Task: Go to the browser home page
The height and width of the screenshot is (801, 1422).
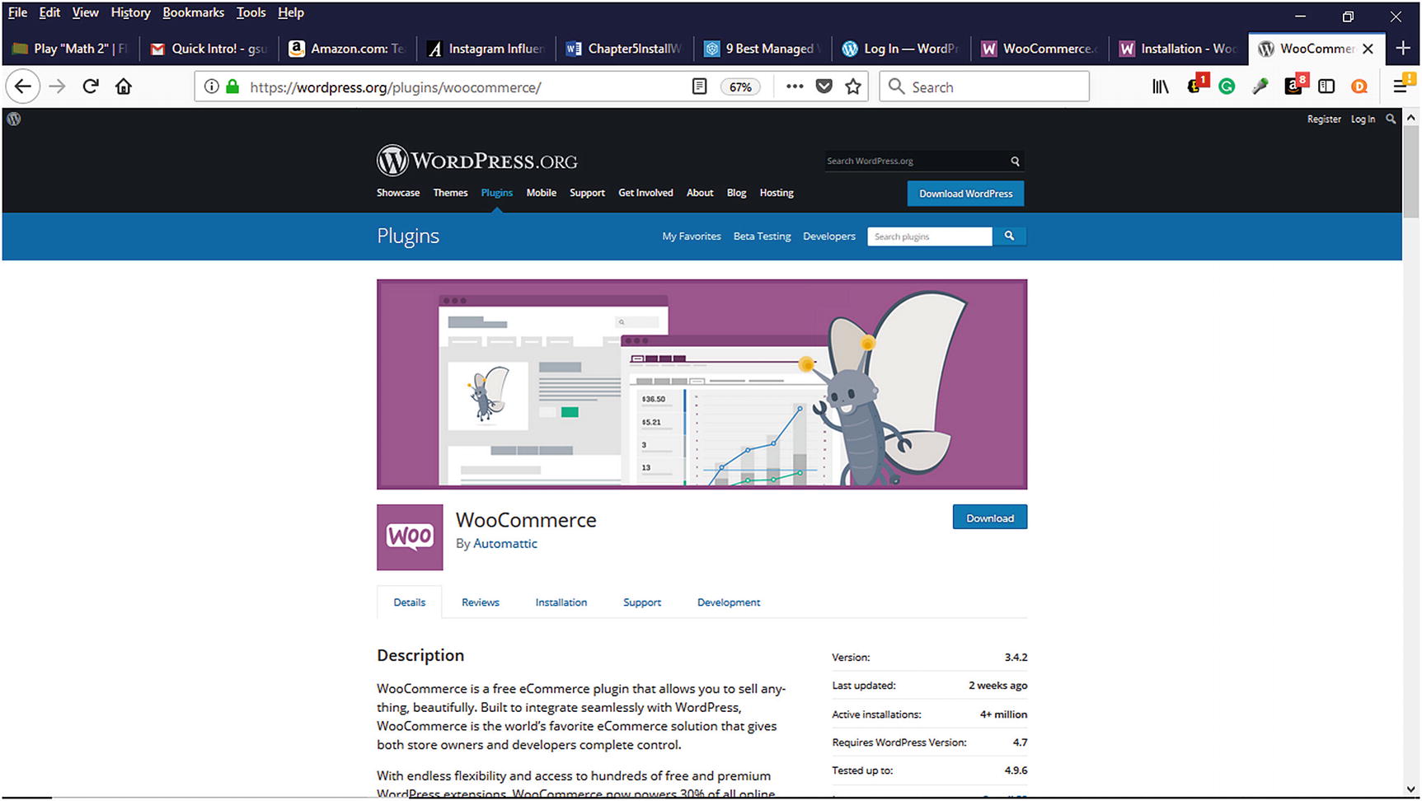Action: pyautogui.click(x=124, y=87)
